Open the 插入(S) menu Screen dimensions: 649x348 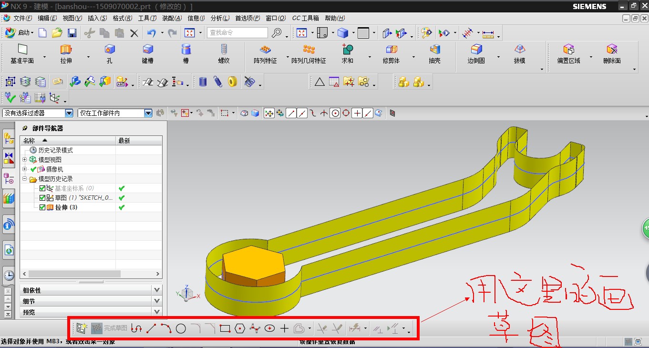click(97, 18)
